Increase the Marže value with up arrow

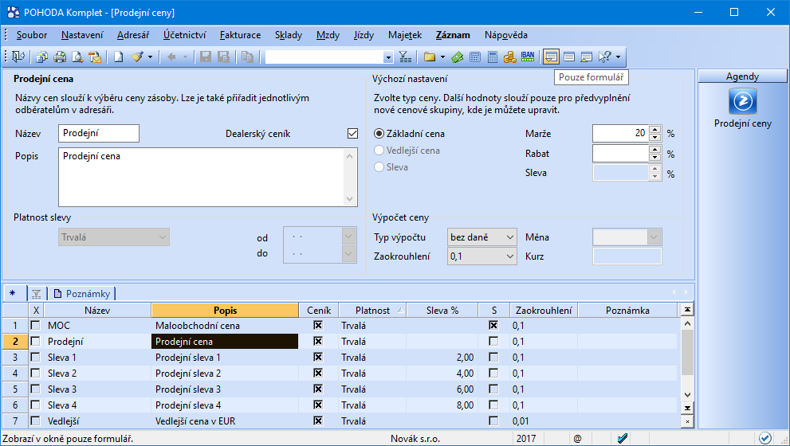(x=655, y=129)
